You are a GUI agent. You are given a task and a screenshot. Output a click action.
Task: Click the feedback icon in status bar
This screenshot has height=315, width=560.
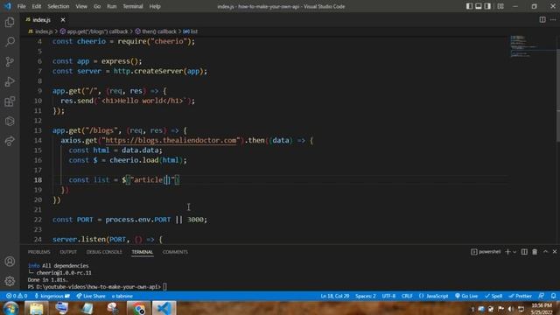point(542,296)
